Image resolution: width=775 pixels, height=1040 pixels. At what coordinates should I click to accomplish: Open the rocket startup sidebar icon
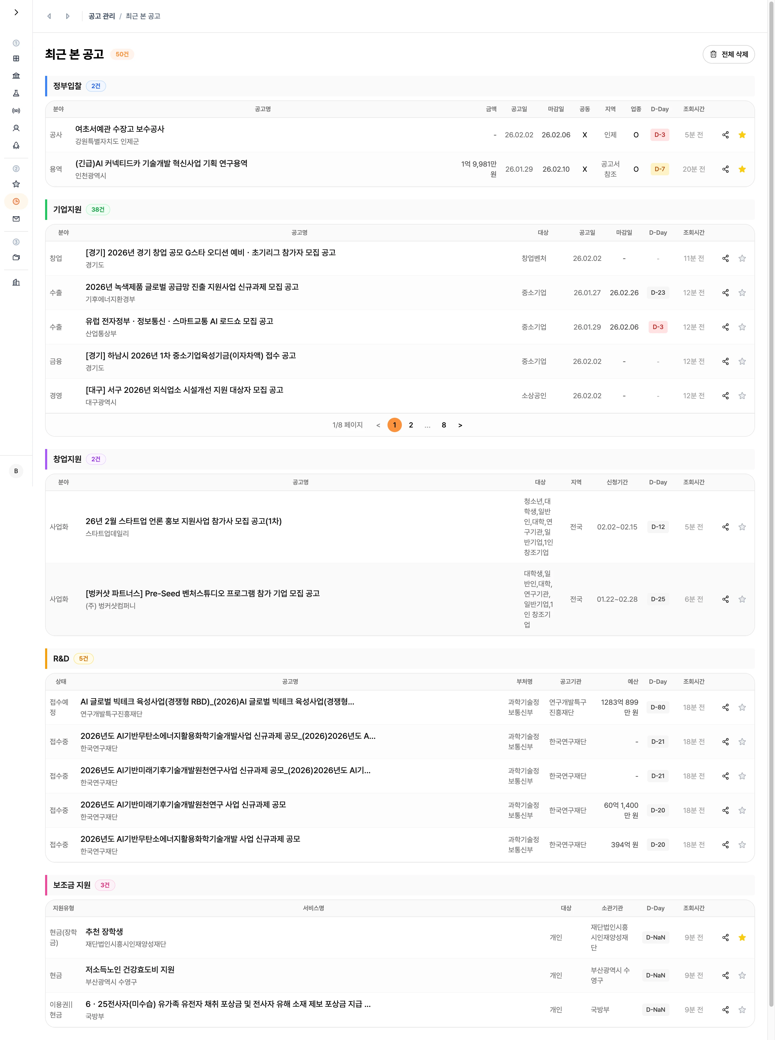(16, 145)
